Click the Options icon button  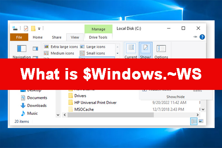[x=161, y=48]
